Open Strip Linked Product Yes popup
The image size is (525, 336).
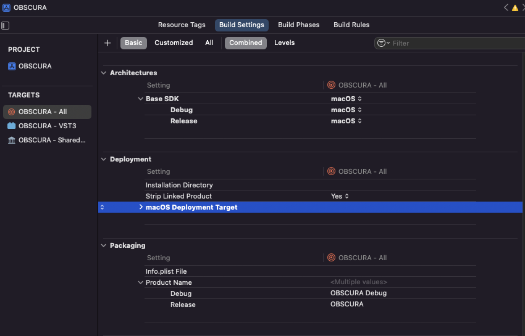click(340, 196)
